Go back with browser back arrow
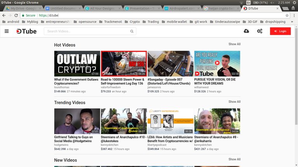Viewport: 298px width, 167px height. 4,15
